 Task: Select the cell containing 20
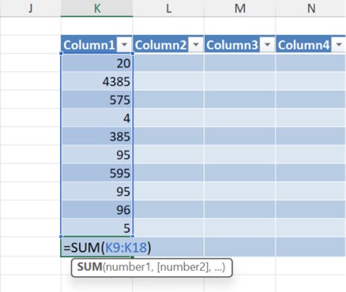97,63
